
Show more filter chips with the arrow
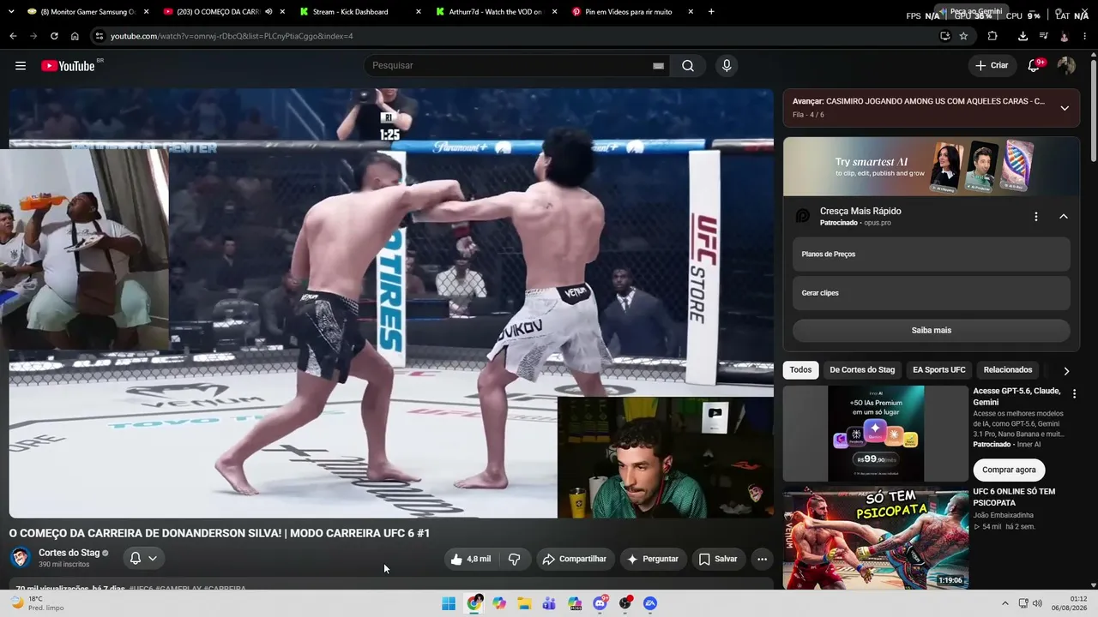(x=1066, y=371)
